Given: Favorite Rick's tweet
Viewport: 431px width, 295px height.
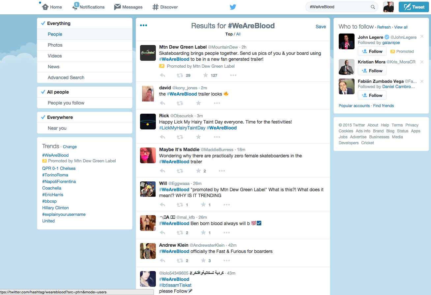Looking at the screenshot, I should tap(198, 137).
